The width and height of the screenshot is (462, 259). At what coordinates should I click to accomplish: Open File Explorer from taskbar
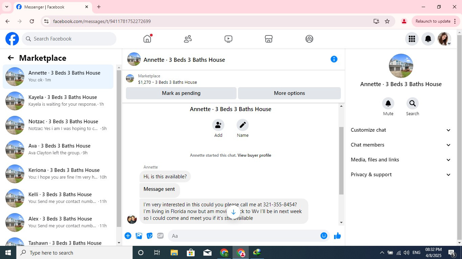click(x=174, y=253)
